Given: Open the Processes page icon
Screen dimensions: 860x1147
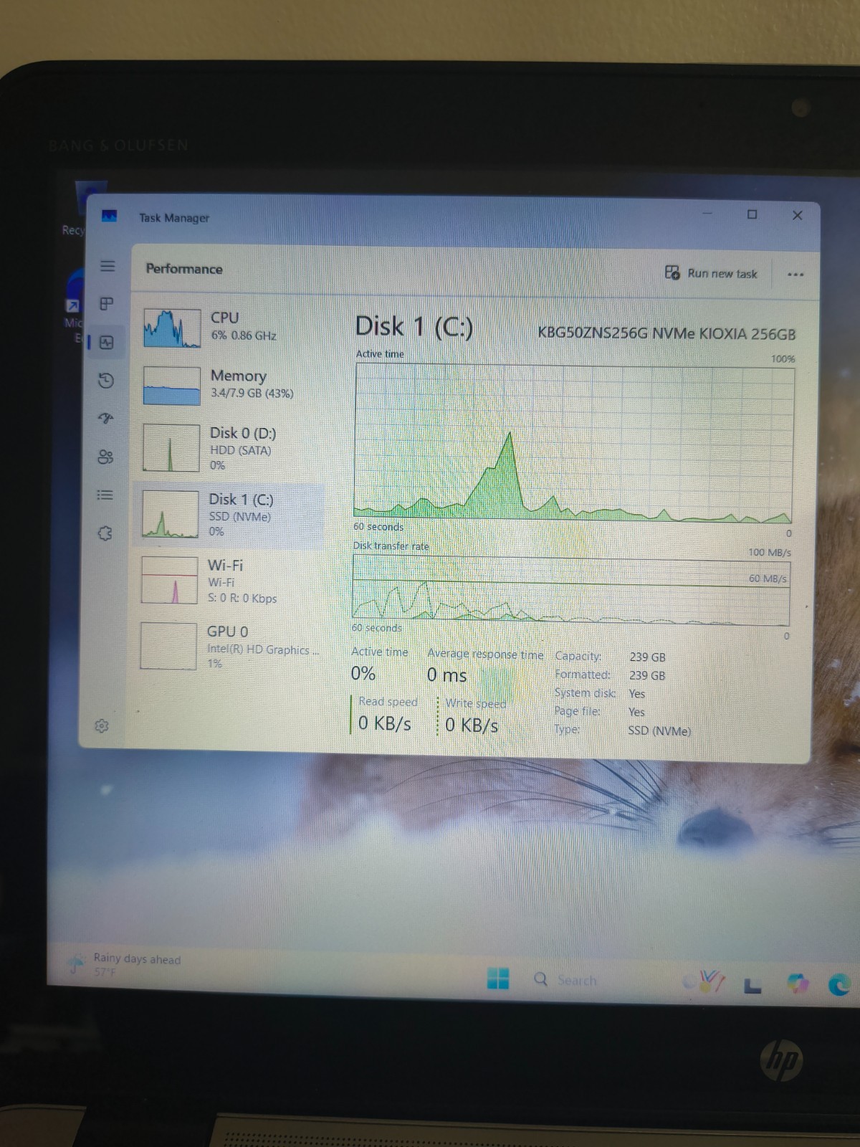Looking at the screenshot, I should [107, 304].
